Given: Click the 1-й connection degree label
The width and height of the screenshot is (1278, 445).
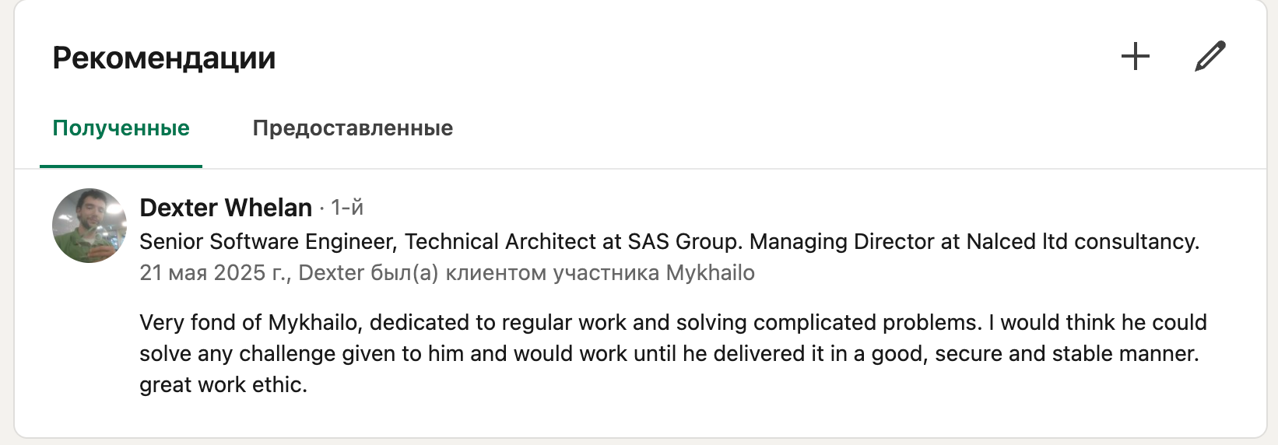Looking at the screenshot, I should 346,208.
